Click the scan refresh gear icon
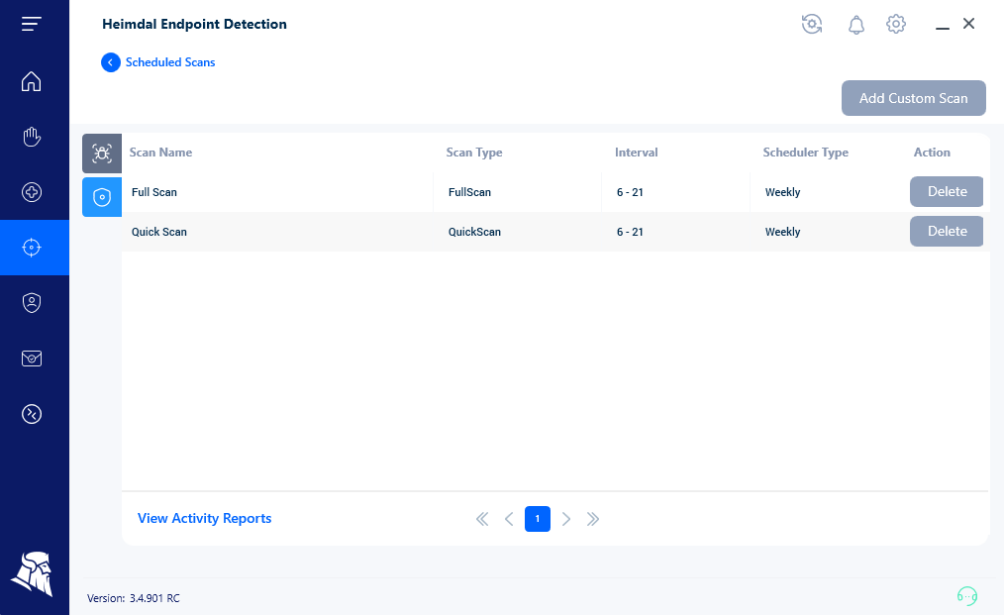This screenshot has width=1004, height=615. [x=812, y=25]
